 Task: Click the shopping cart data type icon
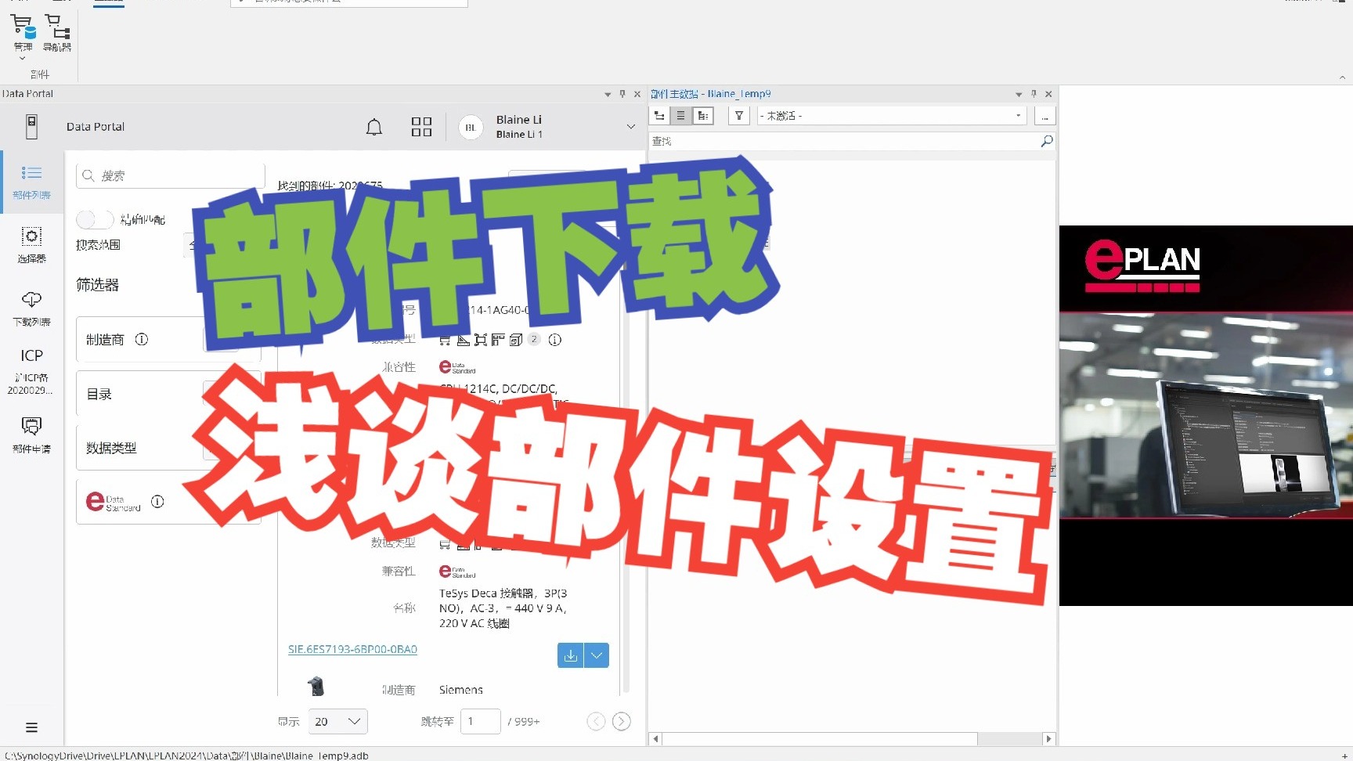point(445,340)
